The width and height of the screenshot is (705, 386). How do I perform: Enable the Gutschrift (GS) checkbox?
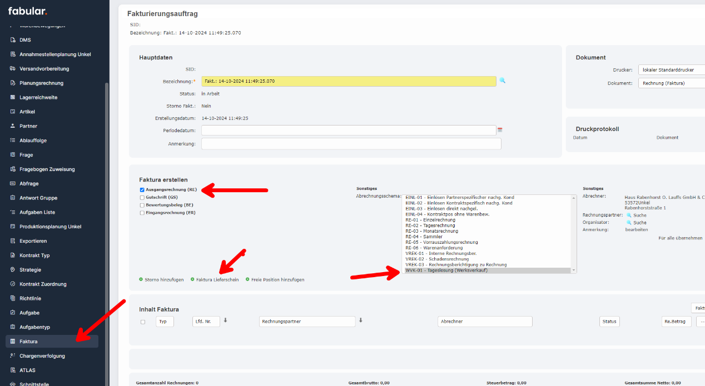tap(142, 197)
